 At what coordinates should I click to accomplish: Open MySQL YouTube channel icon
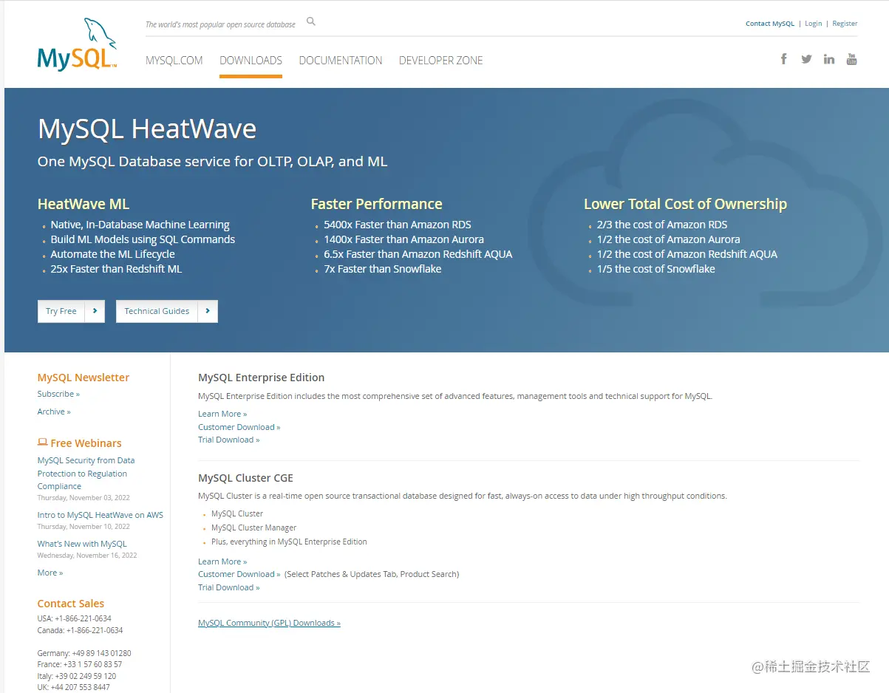tap(852, 59)
